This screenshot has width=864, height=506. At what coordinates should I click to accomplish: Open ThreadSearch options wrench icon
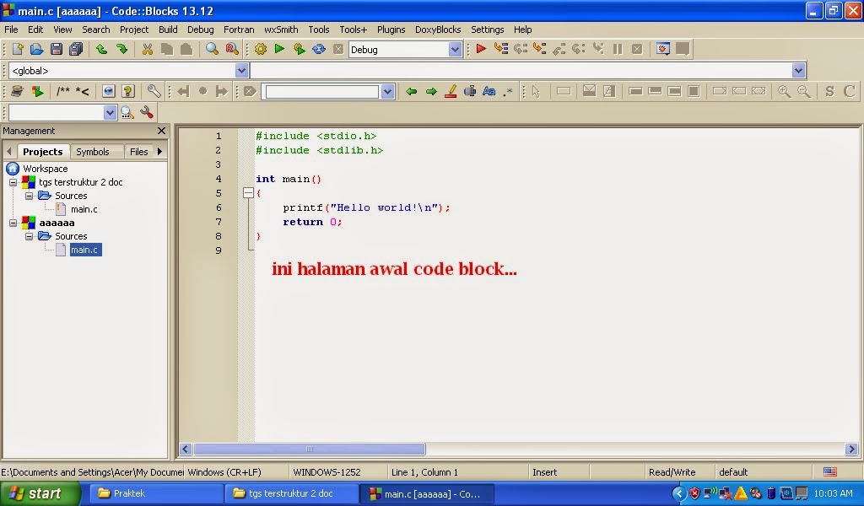pos(147,112)
